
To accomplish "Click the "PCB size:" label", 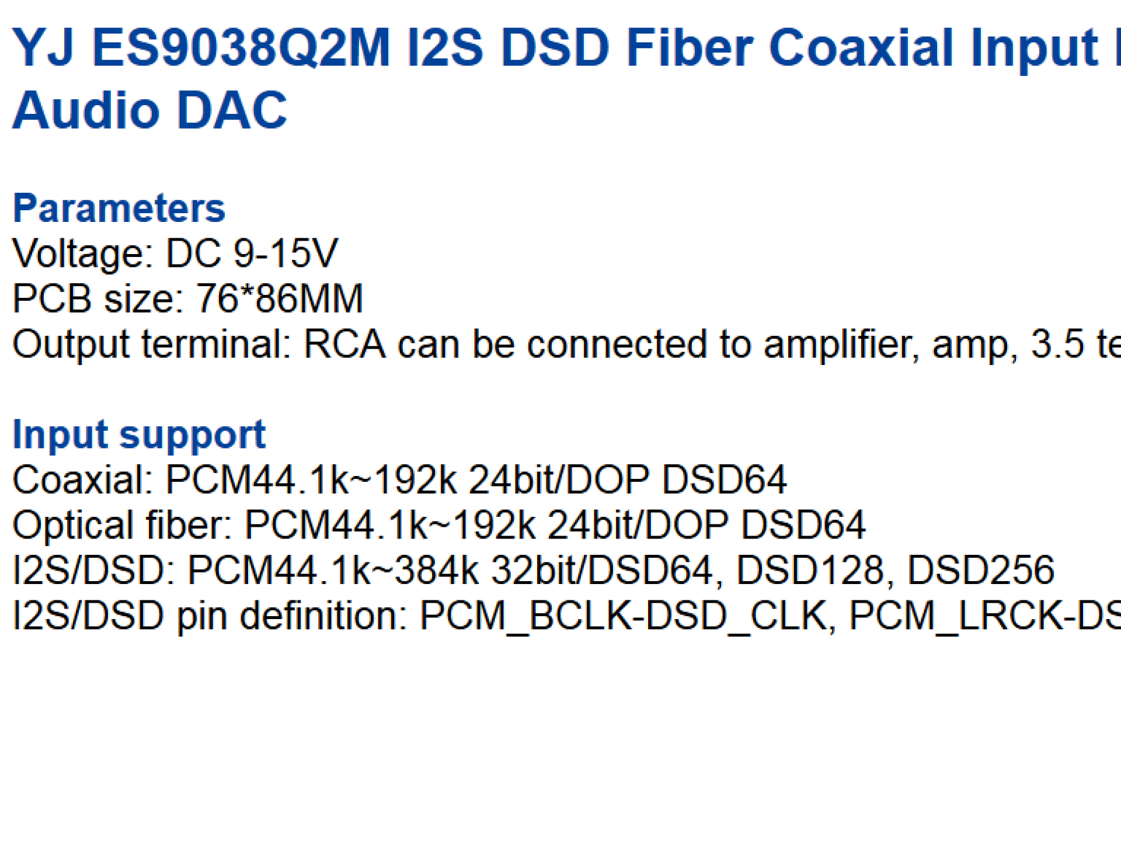I will tap(97, 299).
